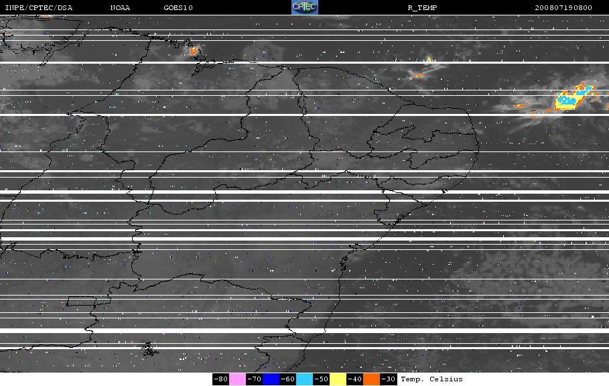The width and height of the screenshot is (609, 386).
Task: Click the -80 legend label
Action: point(221,379)
